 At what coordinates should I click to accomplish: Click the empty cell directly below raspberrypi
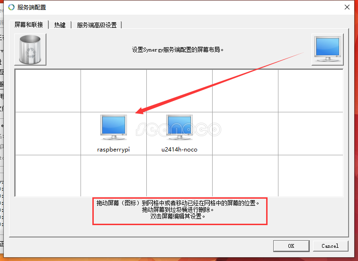(x=113, y=175)
